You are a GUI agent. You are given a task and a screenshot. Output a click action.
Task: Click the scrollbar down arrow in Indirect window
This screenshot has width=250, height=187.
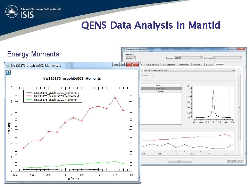pyautogui.click(x=240, y=154)
